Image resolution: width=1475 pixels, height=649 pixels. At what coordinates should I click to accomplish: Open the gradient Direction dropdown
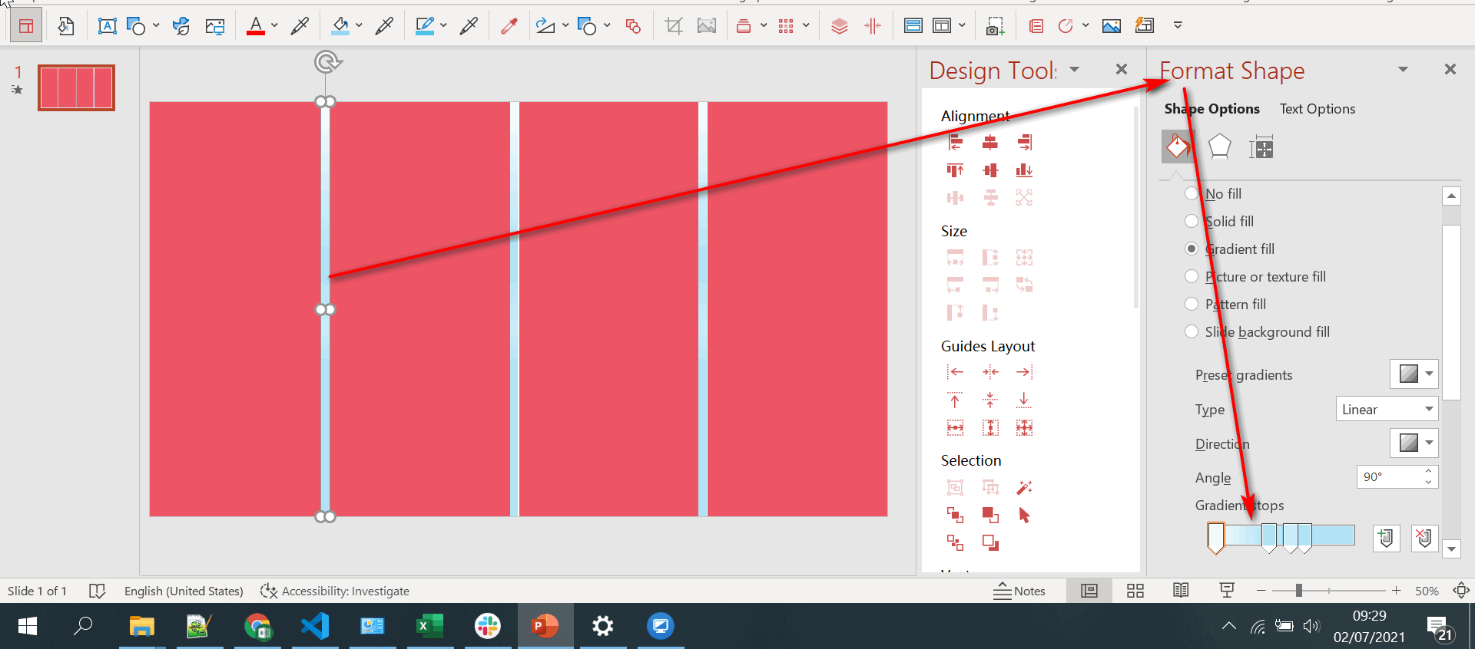pos(1414,443)
